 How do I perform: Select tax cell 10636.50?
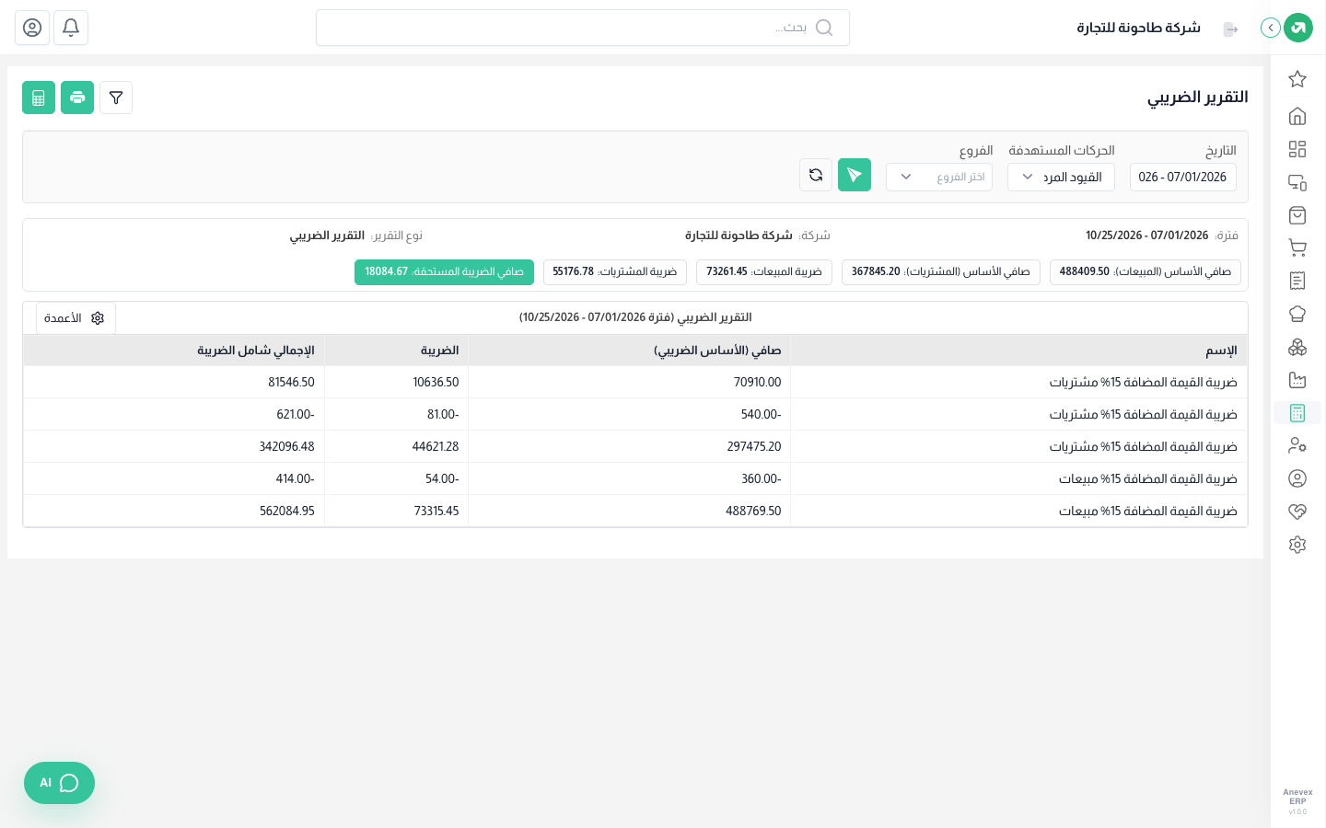[397, 382]
